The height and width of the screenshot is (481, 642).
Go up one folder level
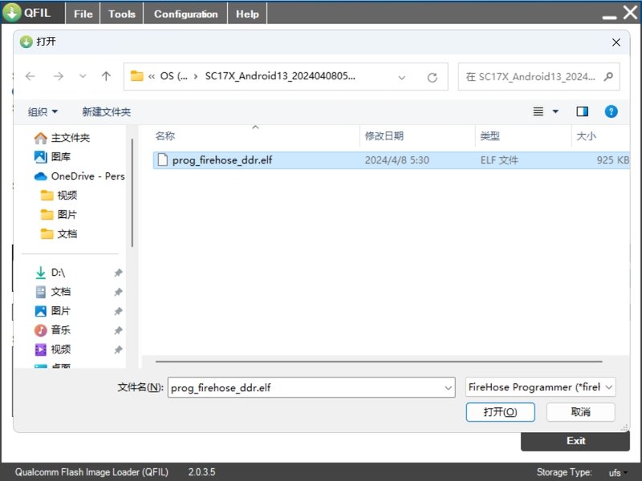(106, 76)
